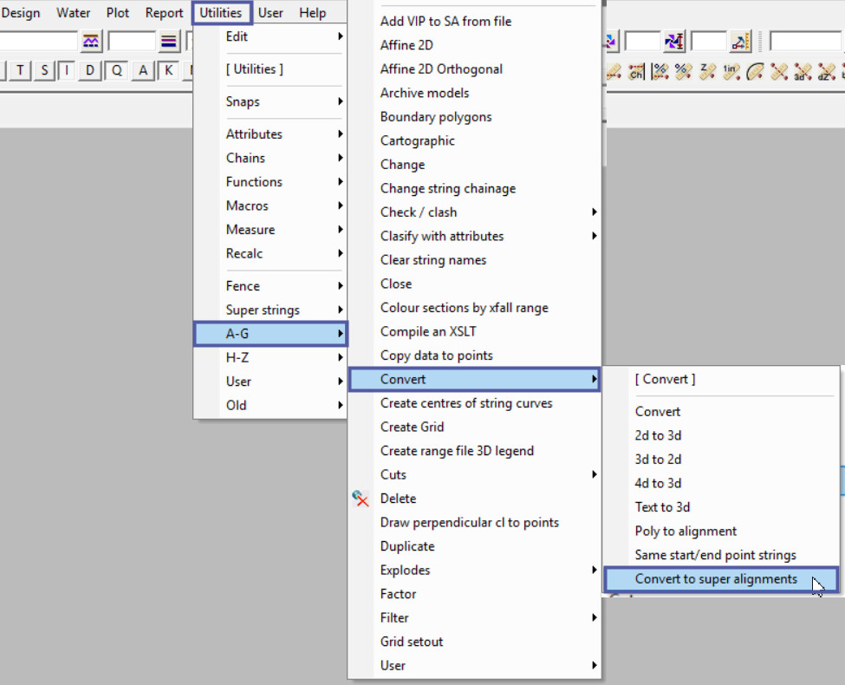
Task: Choose Create Grid entry
Action: tap(474, 427)
